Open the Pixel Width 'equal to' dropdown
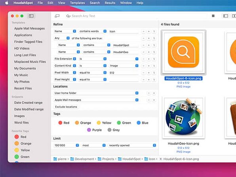Viewport: 236px width, 177px height. 93,72
